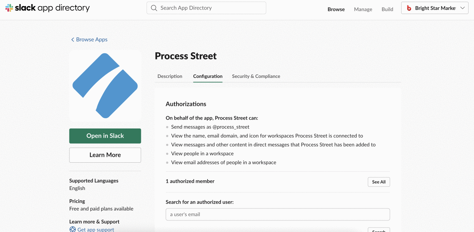Viewport: 474px width, 232px height.
Task: Click the Bright Star workspace icon
Action: pyautogui.click(x=409, y=8)
